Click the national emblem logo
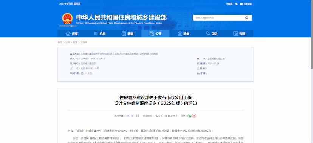The image size is (313, 143). pos(67,18)
